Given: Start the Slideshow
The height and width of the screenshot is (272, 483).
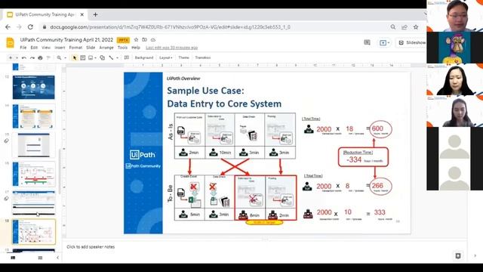Looking at the screenshot, I should pyautogui.click(x=412, y=42).
